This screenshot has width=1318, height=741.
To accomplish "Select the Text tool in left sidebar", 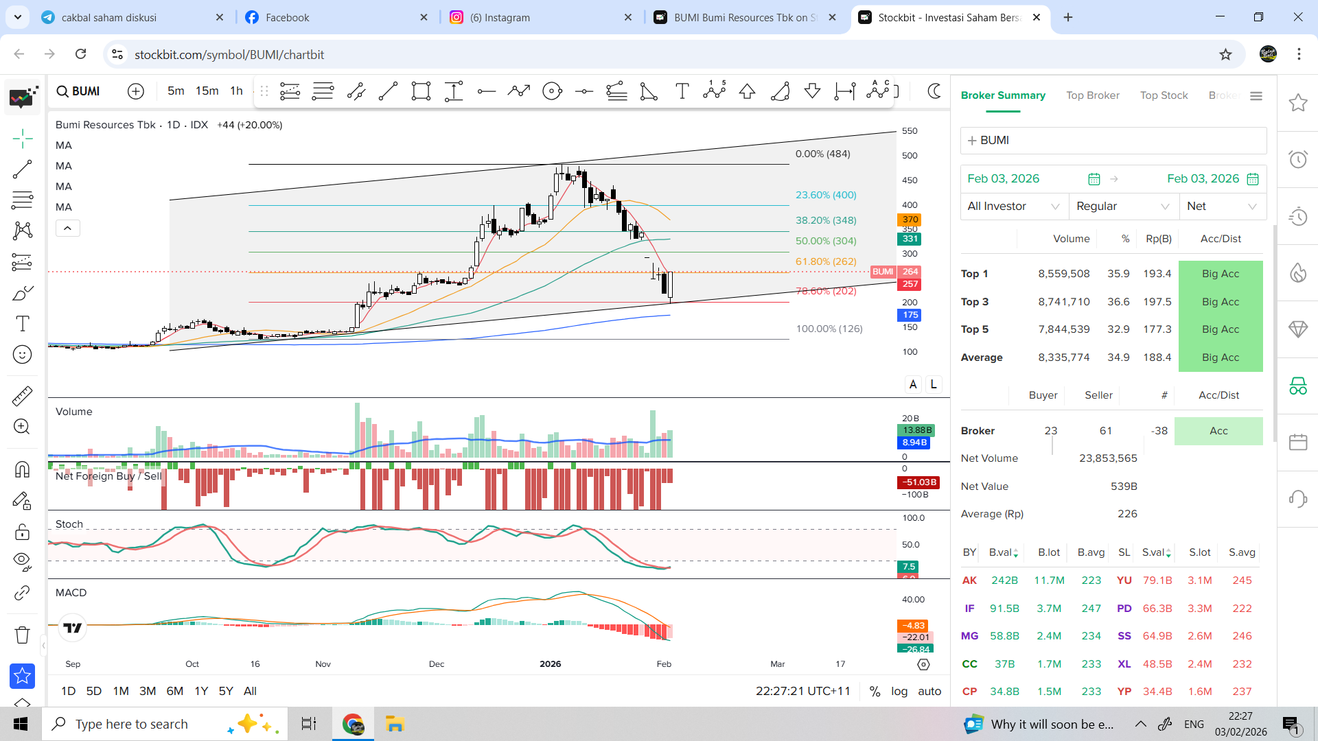I will pos(22,324).
